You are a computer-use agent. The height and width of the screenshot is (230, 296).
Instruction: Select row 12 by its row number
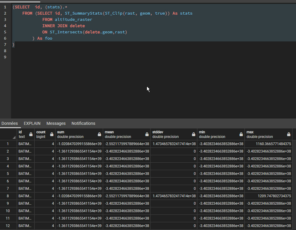click(x=8, y=226)
